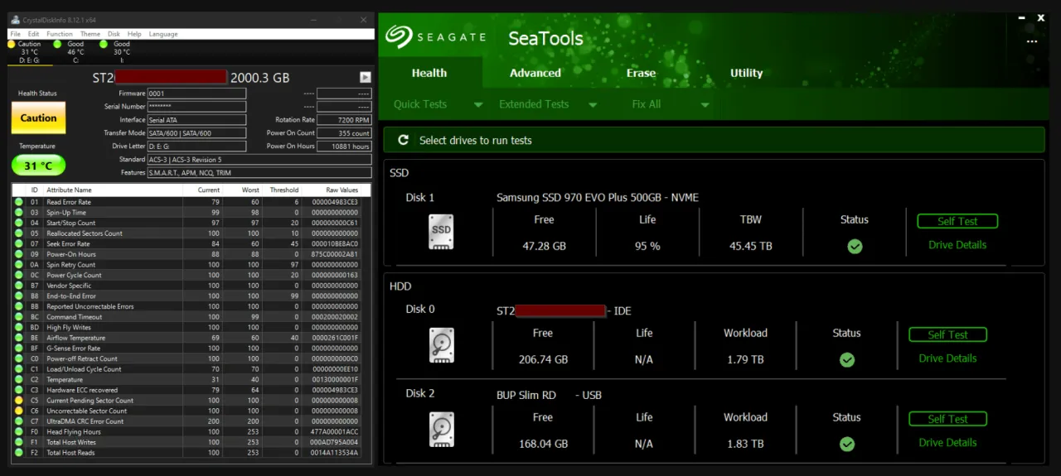Open Drive Details for BUP Slim RD

(947, 443)
